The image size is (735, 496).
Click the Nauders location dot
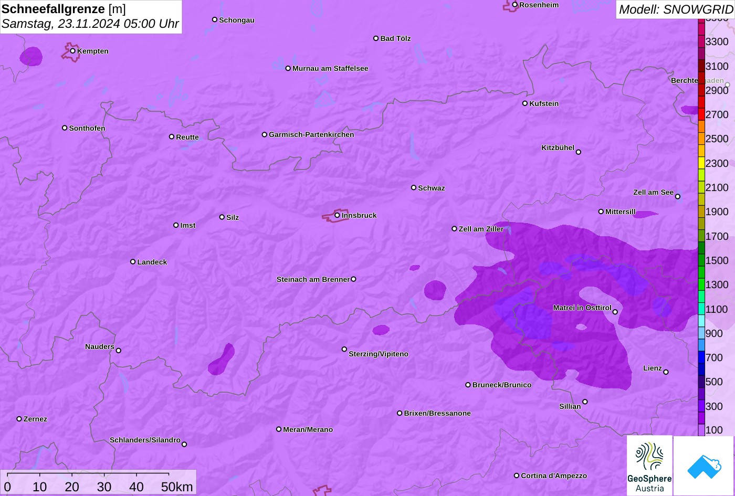click(x=119, y=351)
